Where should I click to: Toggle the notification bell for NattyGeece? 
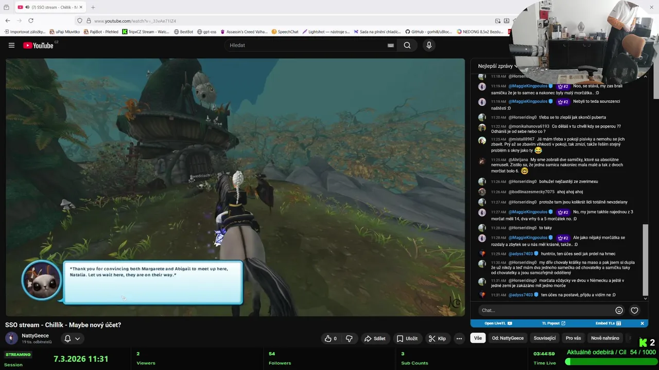tap(67, 339)
